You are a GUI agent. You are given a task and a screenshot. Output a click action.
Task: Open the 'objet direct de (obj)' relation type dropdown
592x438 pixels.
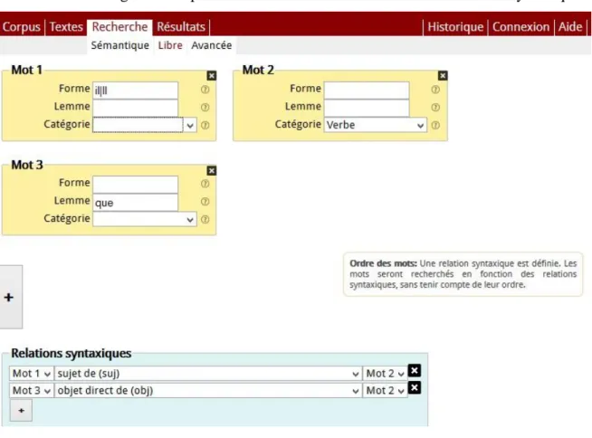pyautogui.click(x=208, y=390)
